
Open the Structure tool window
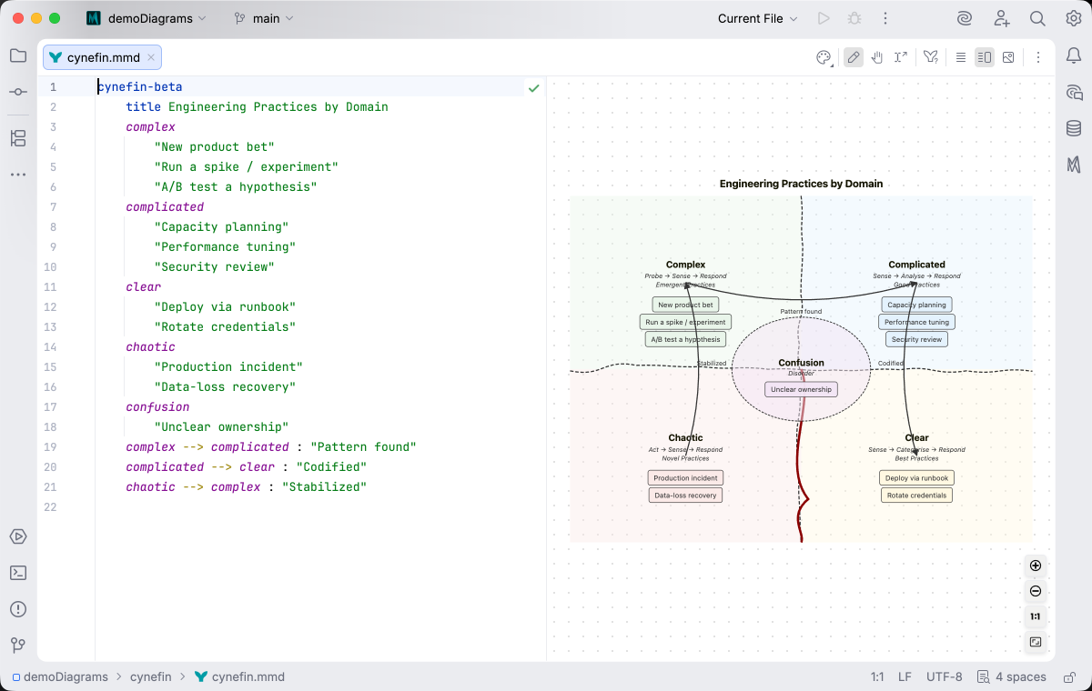18,138
